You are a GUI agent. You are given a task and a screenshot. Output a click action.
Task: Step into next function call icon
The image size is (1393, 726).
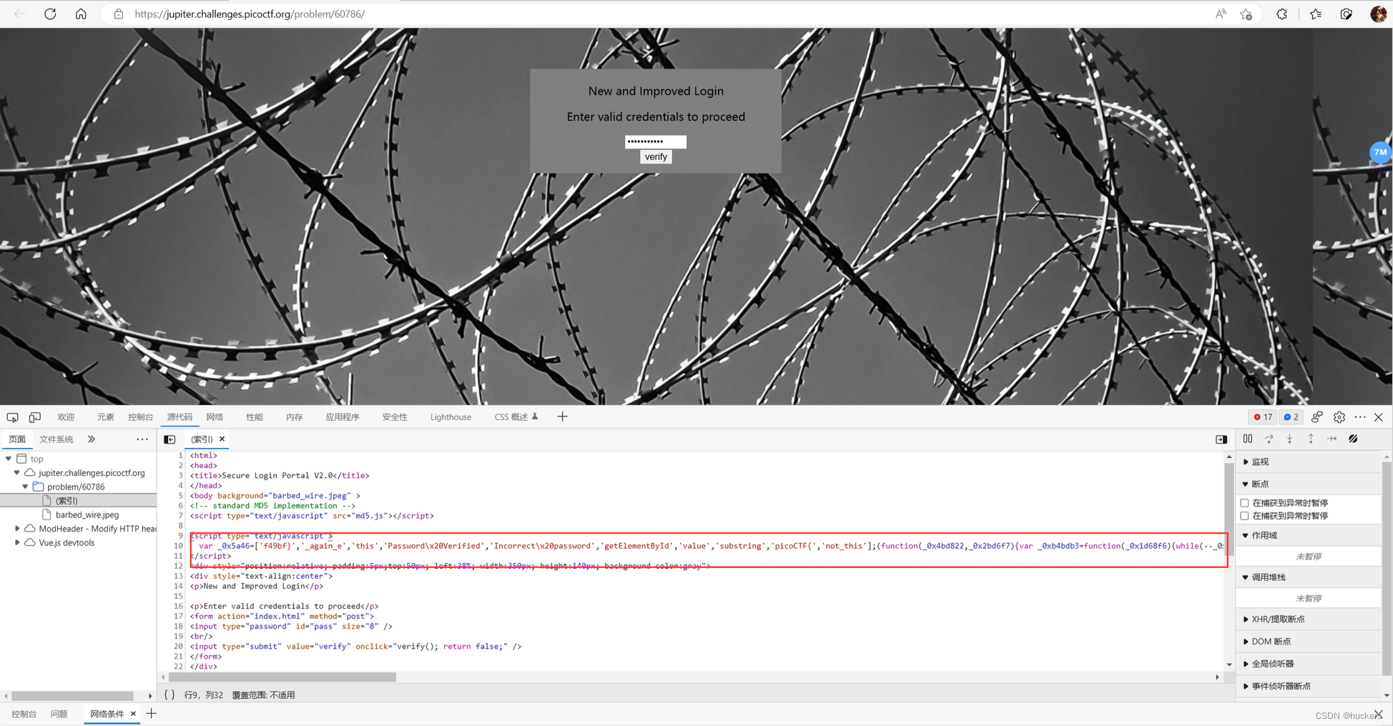(1290, 439)
